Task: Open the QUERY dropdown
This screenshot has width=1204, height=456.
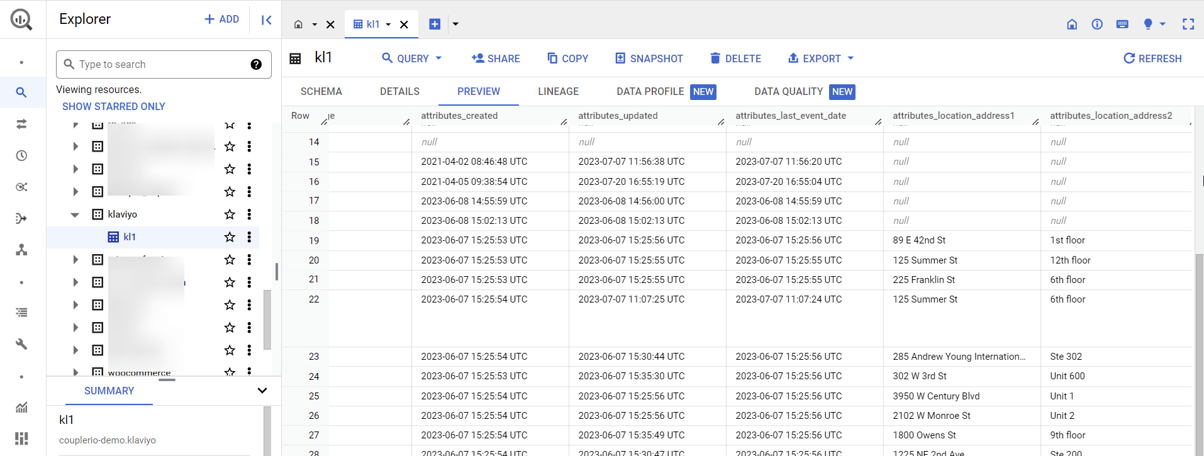Action: point(412,58)
